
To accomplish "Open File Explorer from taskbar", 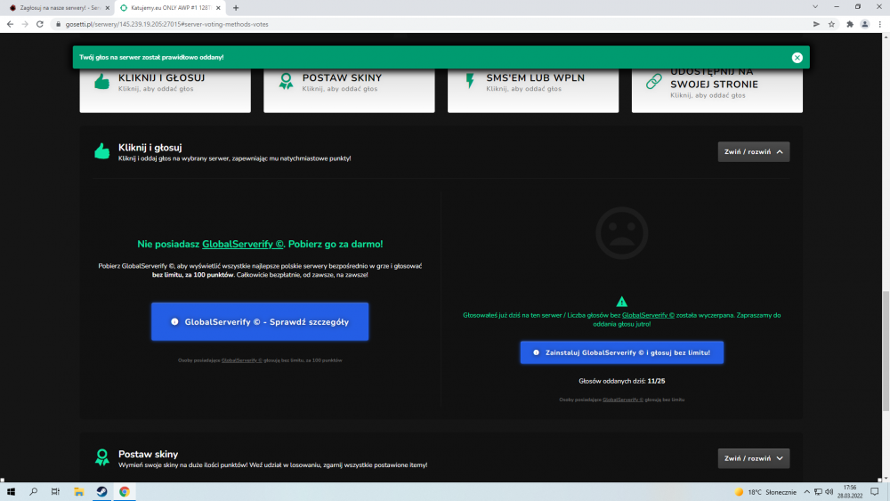I will [79, 492].
